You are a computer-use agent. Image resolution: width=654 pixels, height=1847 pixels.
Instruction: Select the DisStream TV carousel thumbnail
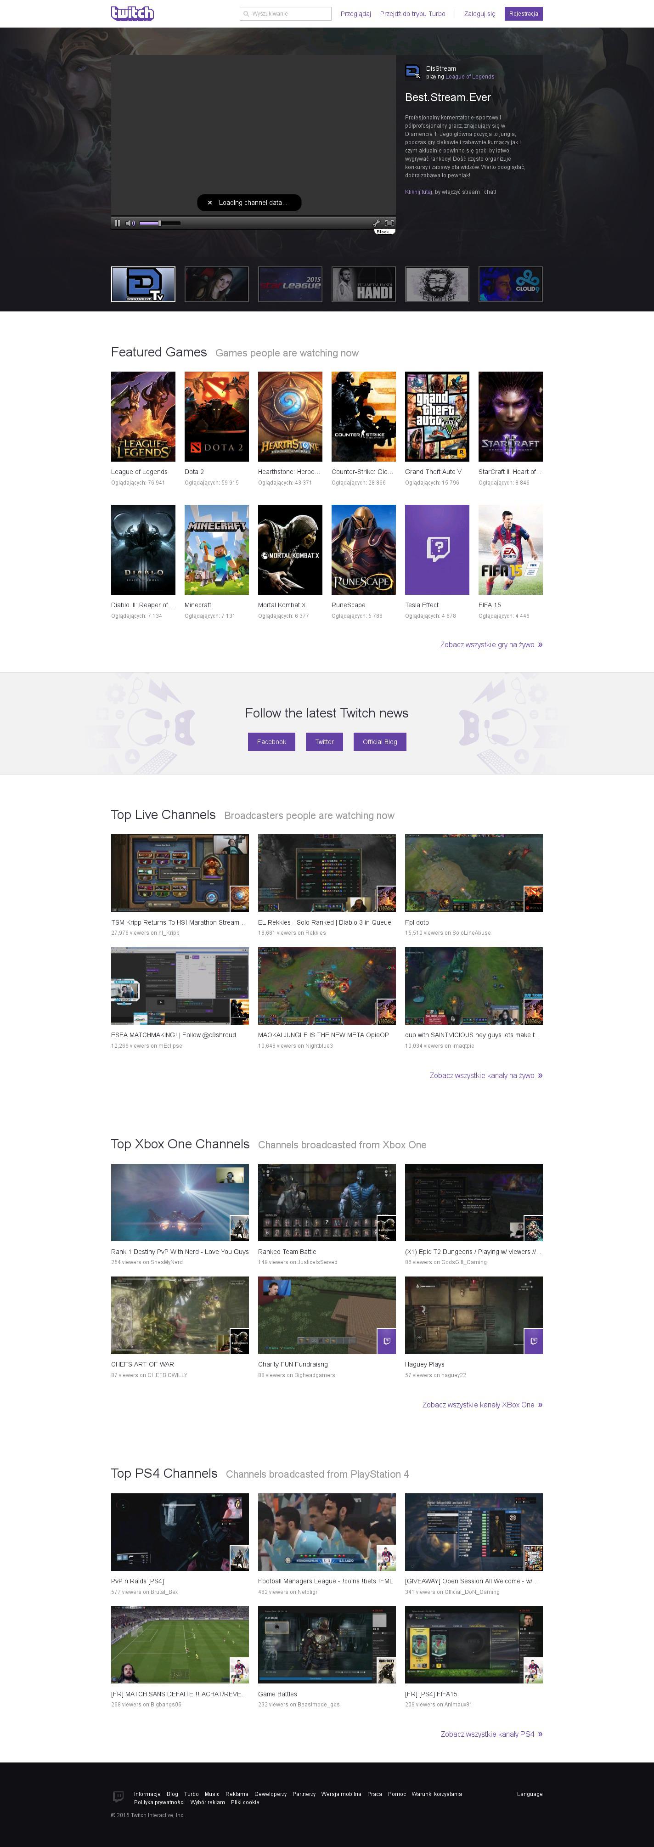143,285
